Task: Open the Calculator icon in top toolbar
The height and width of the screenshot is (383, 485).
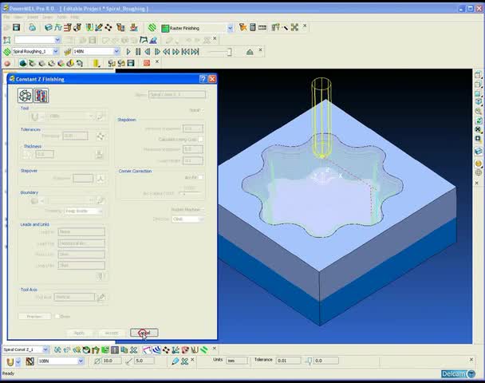Action: (252, 27)
